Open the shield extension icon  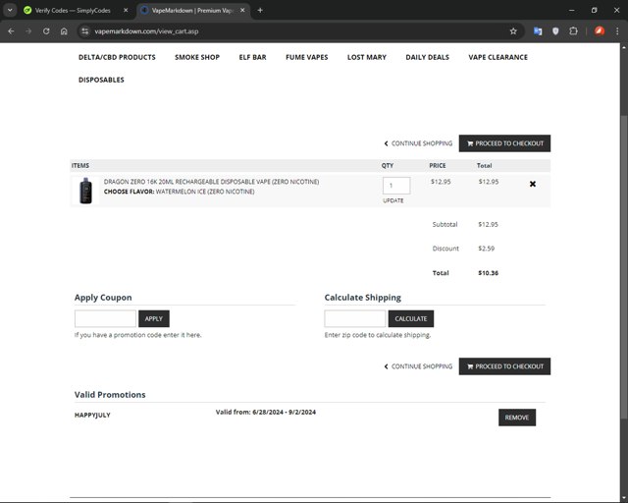(x=555, y=31)
